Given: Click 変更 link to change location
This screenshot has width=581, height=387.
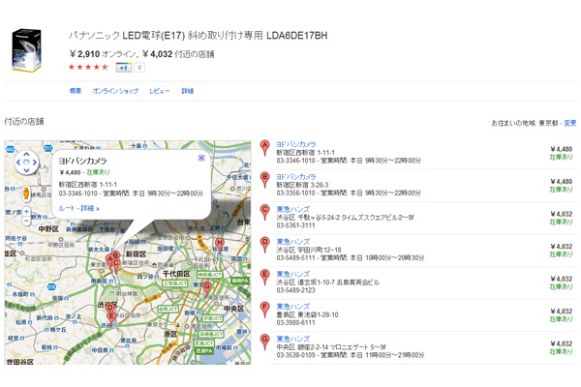Looking at the screenshot, I should 570,123.
